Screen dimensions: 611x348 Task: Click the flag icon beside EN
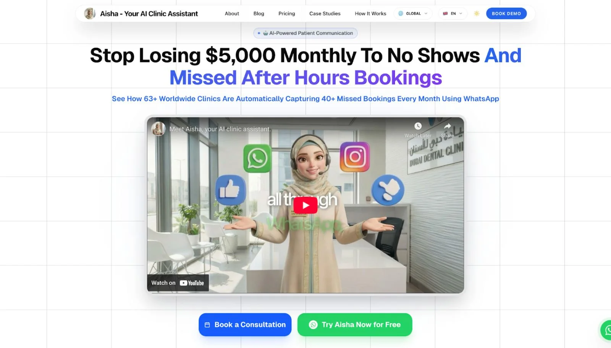445,13
